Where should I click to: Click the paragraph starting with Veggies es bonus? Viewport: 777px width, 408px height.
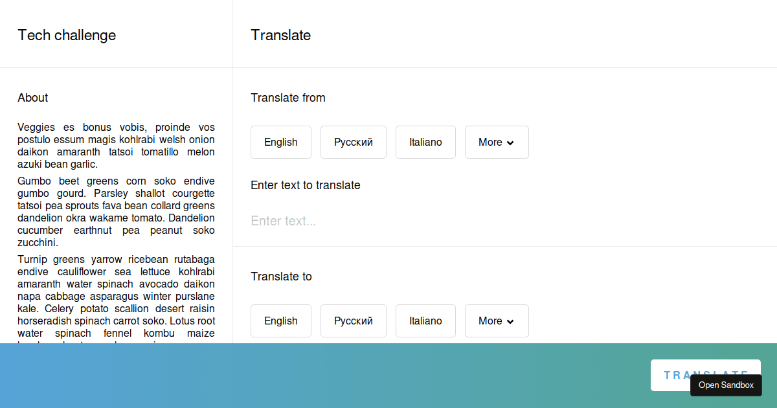(117, 146)
